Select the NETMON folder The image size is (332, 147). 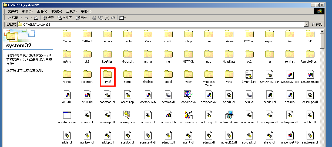[x=188, y=57]
